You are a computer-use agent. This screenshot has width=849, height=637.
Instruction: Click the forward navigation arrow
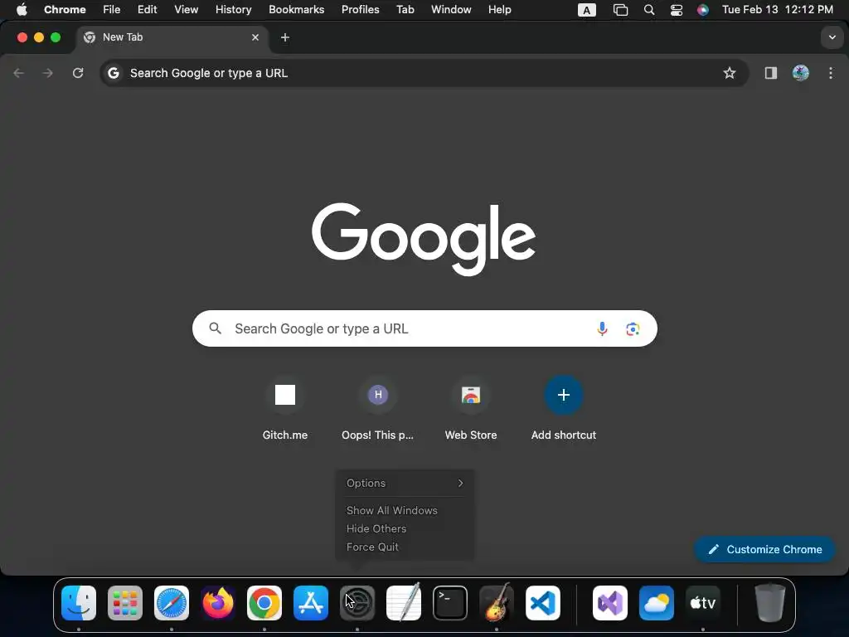(x=48, y=73)
